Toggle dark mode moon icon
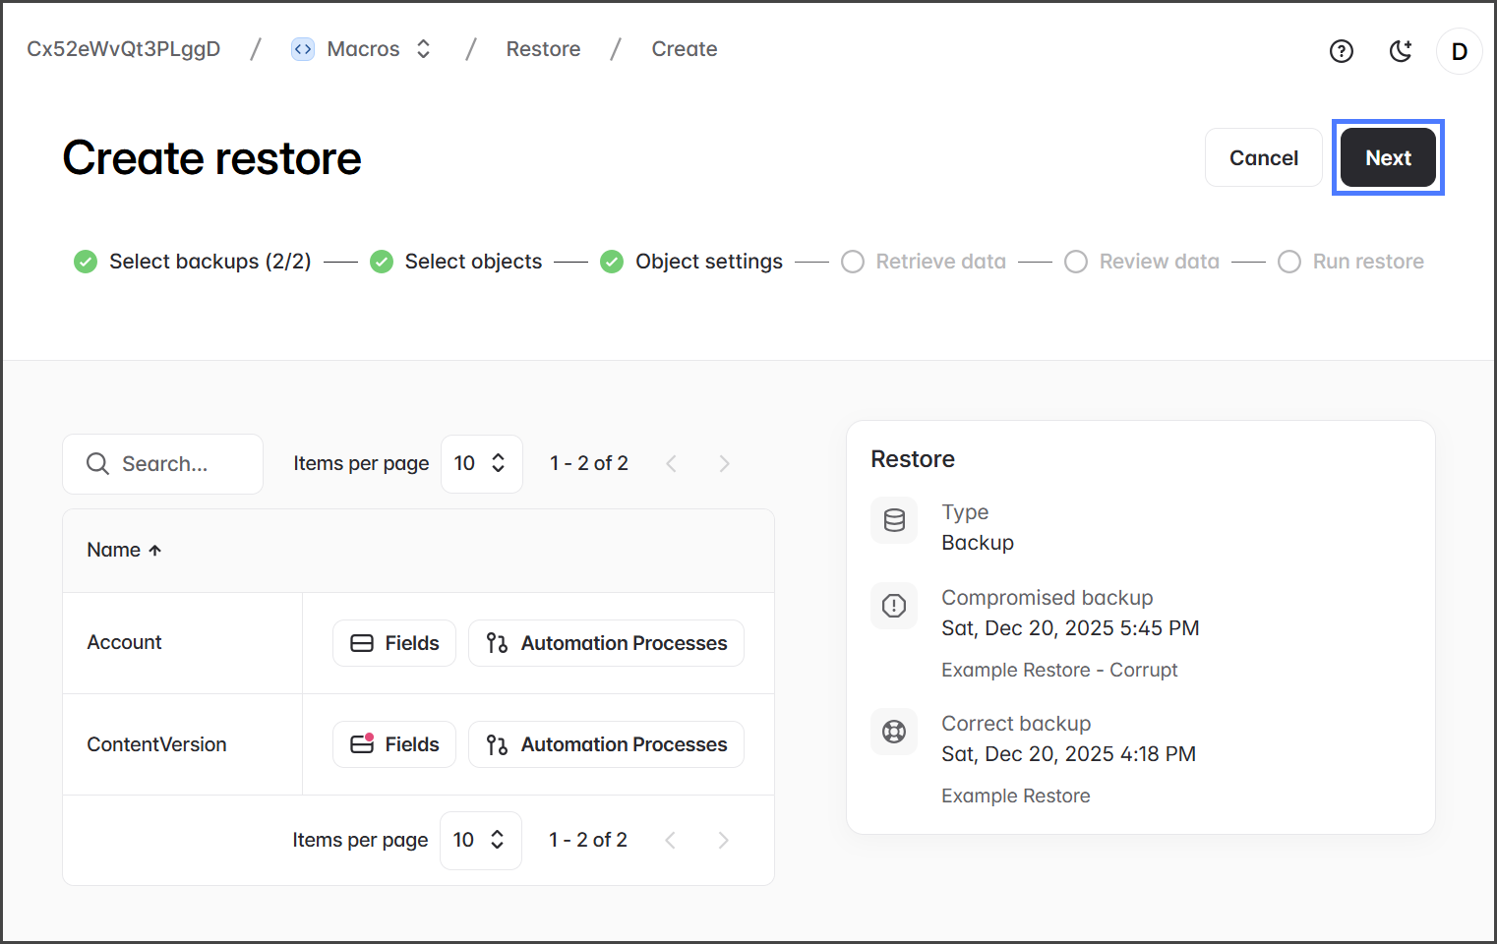 [1401, 51]
